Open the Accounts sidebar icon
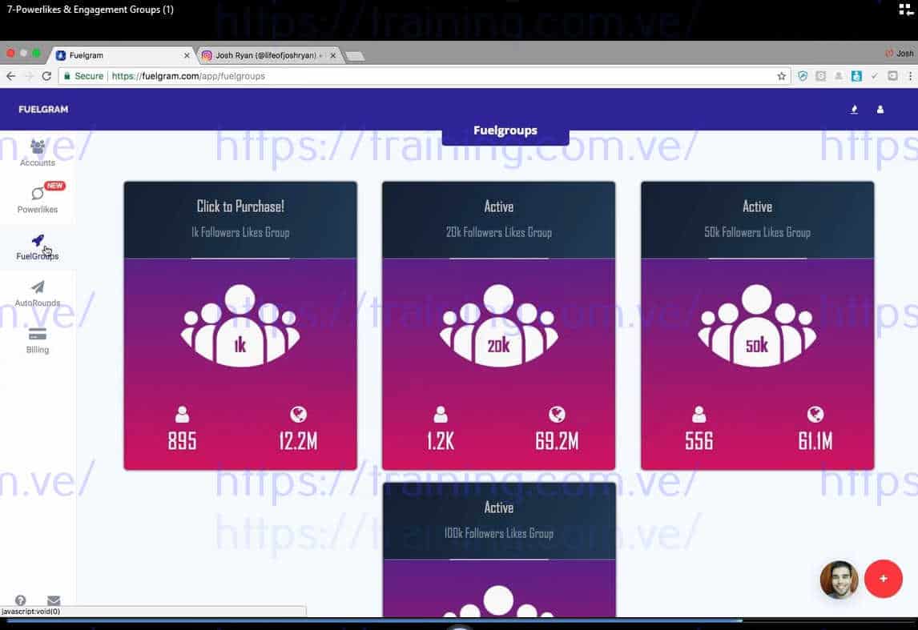Image resolution: width=918 pixels, height=630 pixels. click(x=38, y=146)
